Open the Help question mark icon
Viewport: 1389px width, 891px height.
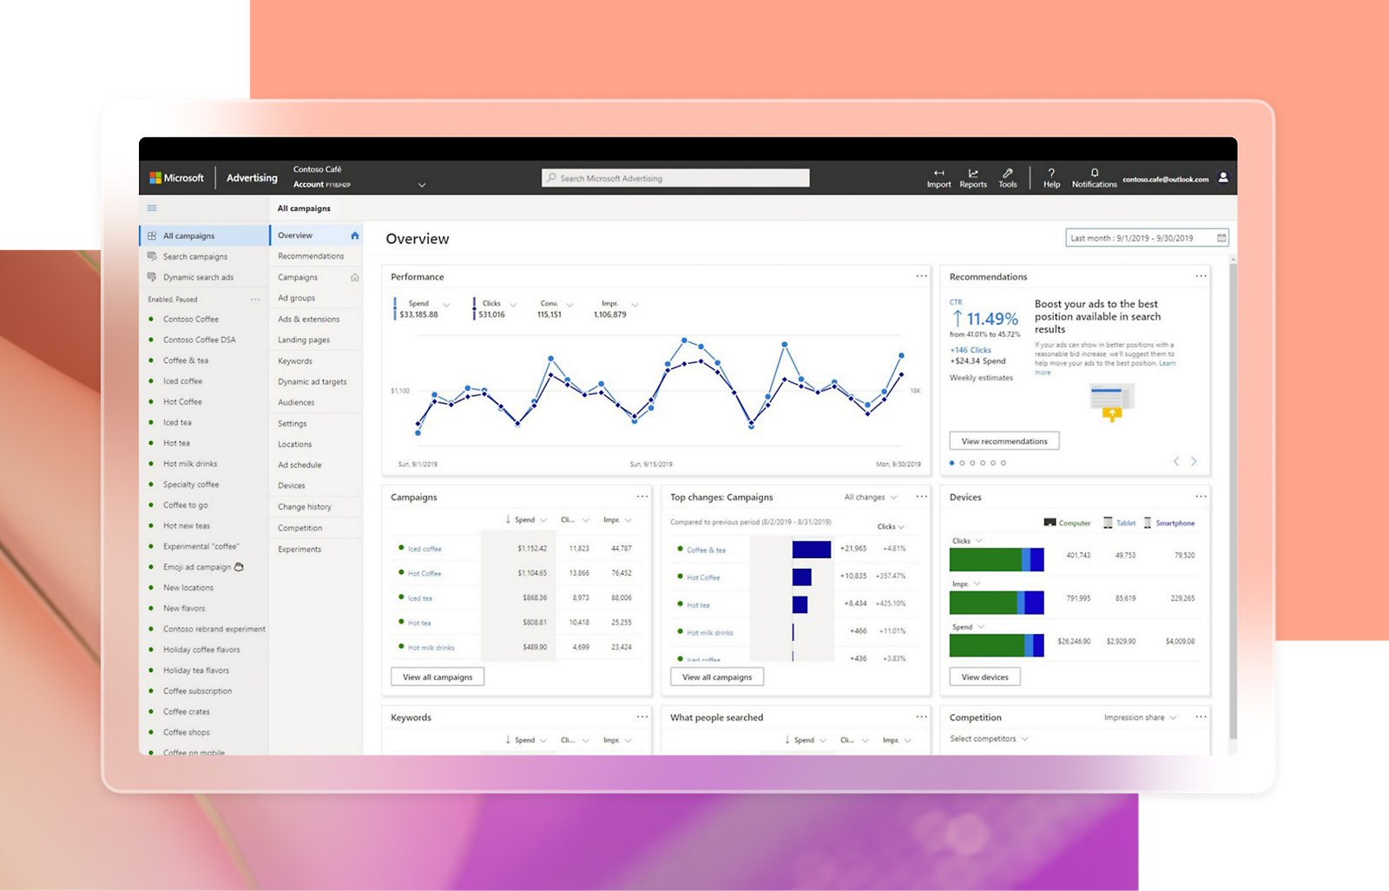click(x=1051, y=173)
